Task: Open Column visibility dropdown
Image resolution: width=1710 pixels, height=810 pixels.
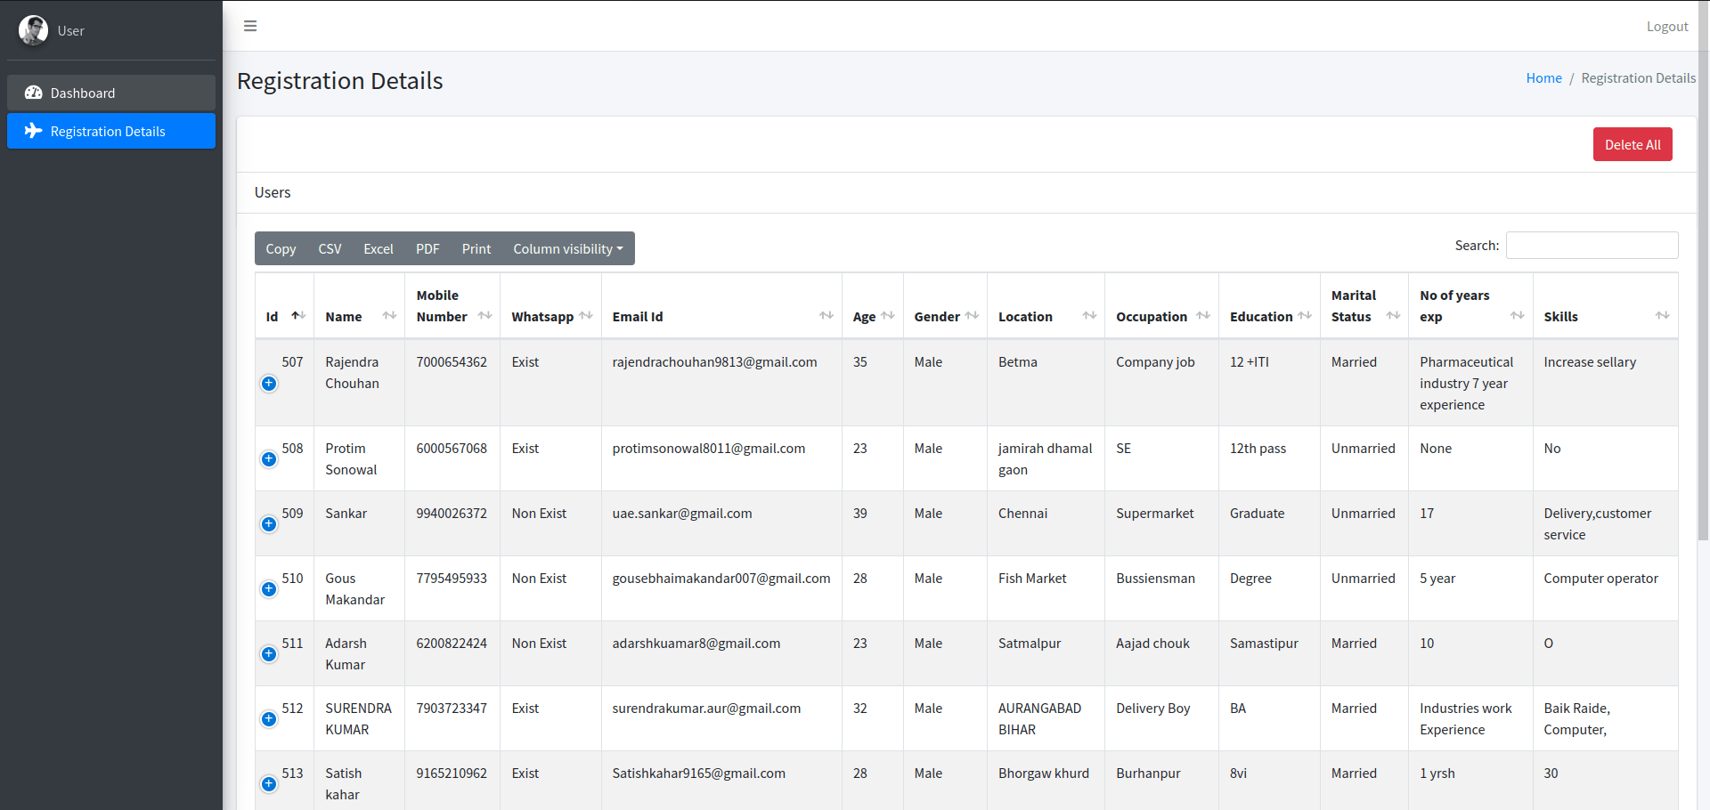Action: coord(567,249)
